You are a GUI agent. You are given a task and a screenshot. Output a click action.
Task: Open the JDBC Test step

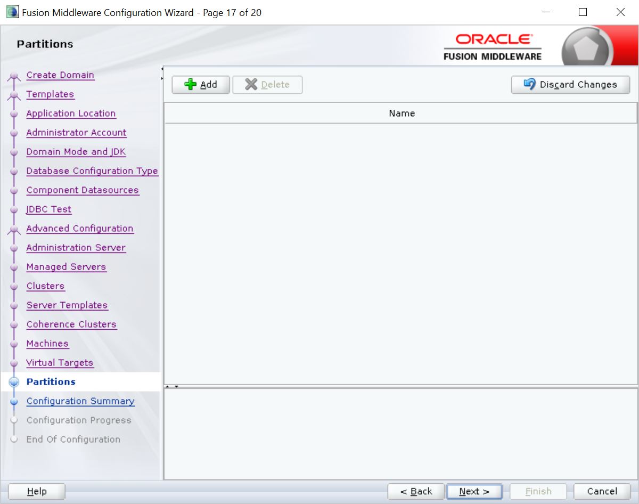(48, 209)
